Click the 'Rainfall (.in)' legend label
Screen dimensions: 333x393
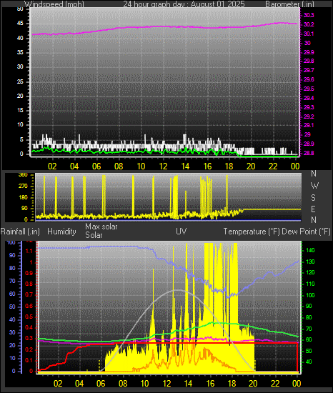(20, 232)
